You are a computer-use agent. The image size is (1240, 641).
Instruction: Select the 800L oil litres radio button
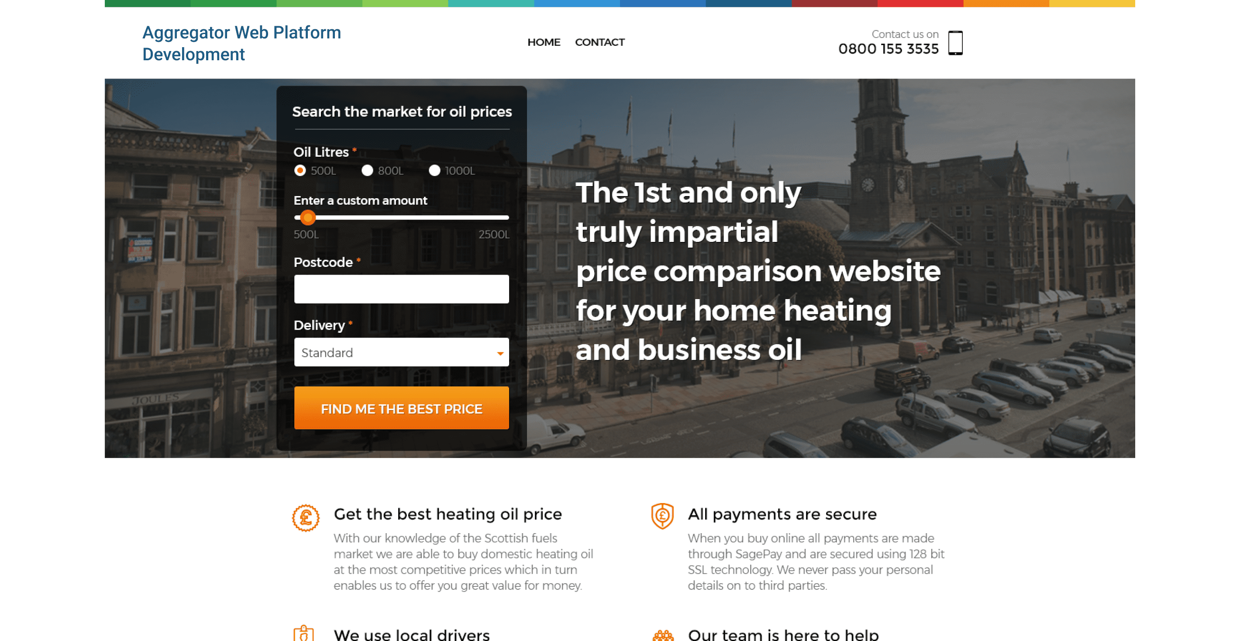coord(368,170)
